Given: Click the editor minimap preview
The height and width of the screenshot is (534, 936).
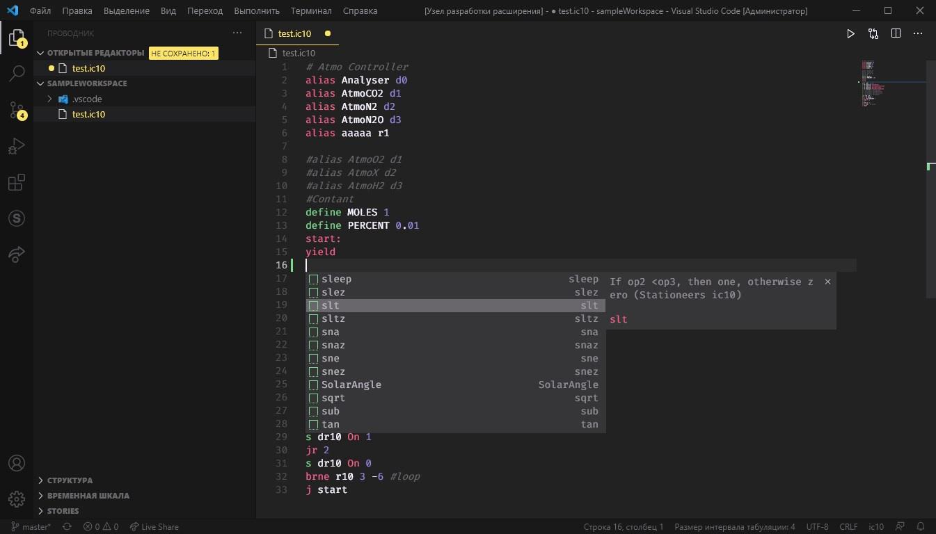Looking at the screenshot, I should point(873,83).
